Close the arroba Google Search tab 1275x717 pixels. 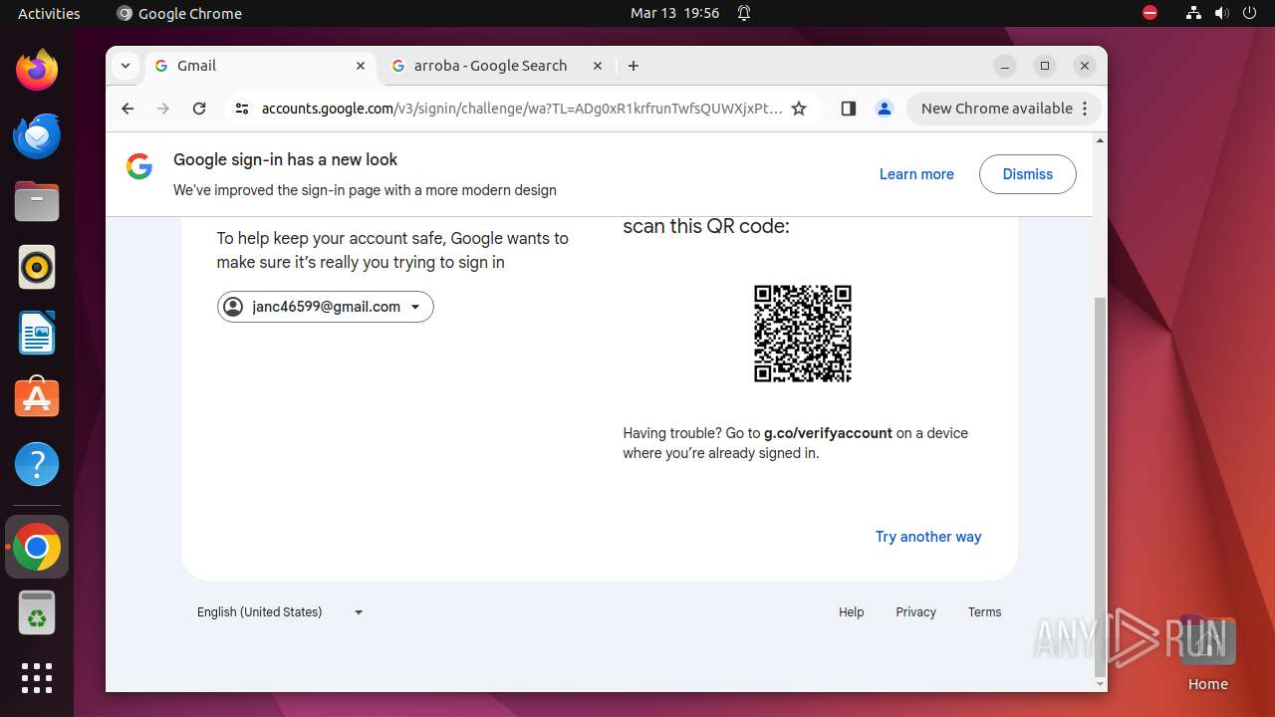[598, 66]
